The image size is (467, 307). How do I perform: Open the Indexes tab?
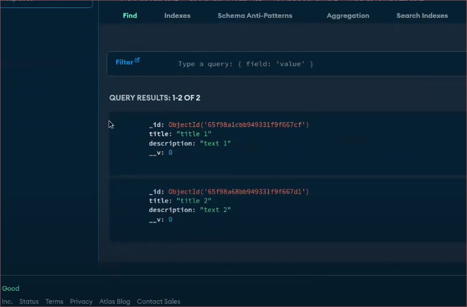[177, 15]
